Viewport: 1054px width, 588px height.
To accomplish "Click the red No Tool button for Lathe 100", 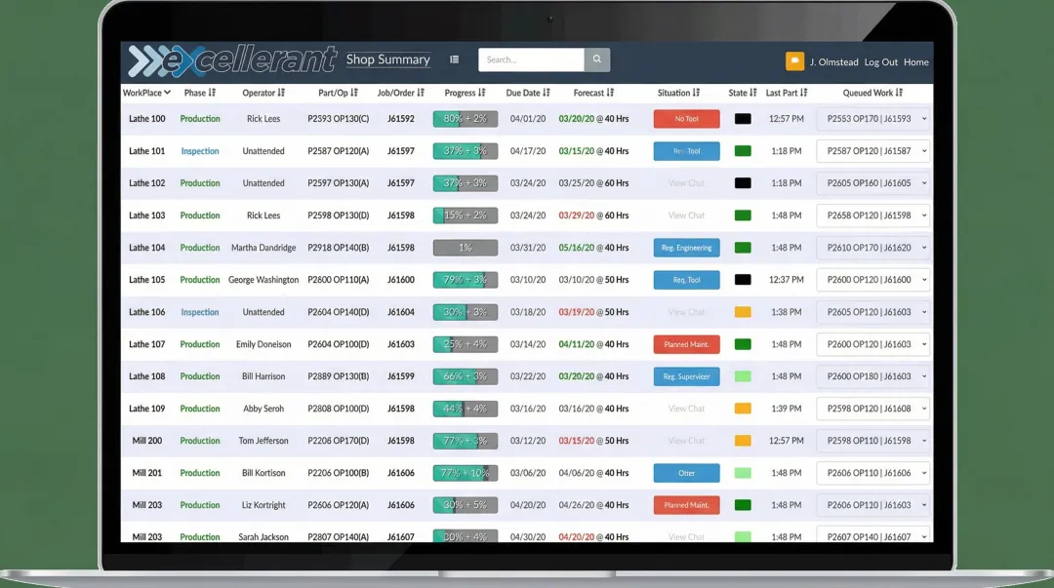I will 686,119.
